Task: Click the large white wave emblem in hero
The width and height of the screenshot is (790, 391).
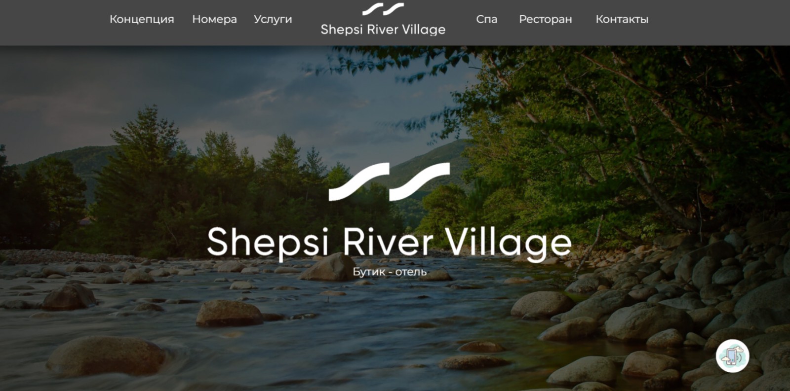Action: (389, 181)
